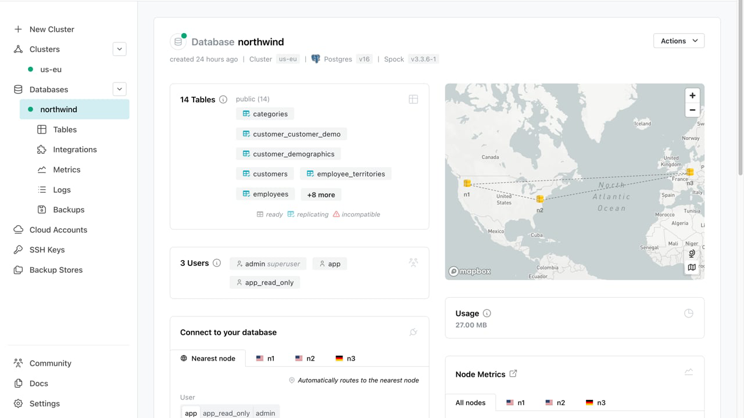Open the tables grid icon in Tables card
Screen dimensions: 744x418
[x=413, y=99]
